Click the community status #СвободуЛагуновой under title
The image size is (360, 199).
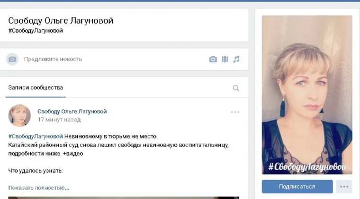coord(36,31)
